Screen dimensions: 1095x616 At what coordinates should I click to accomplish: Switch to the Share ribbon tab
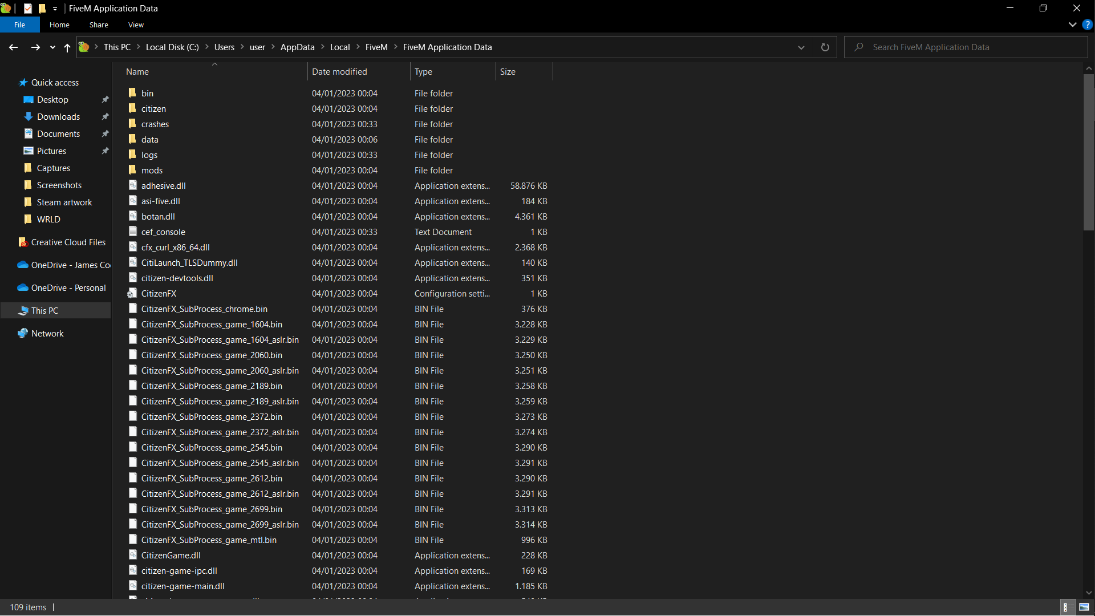pos(99,25)
